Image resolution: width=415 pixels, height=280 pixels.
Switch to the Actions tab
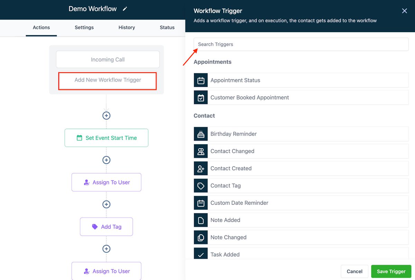[41, 27]
